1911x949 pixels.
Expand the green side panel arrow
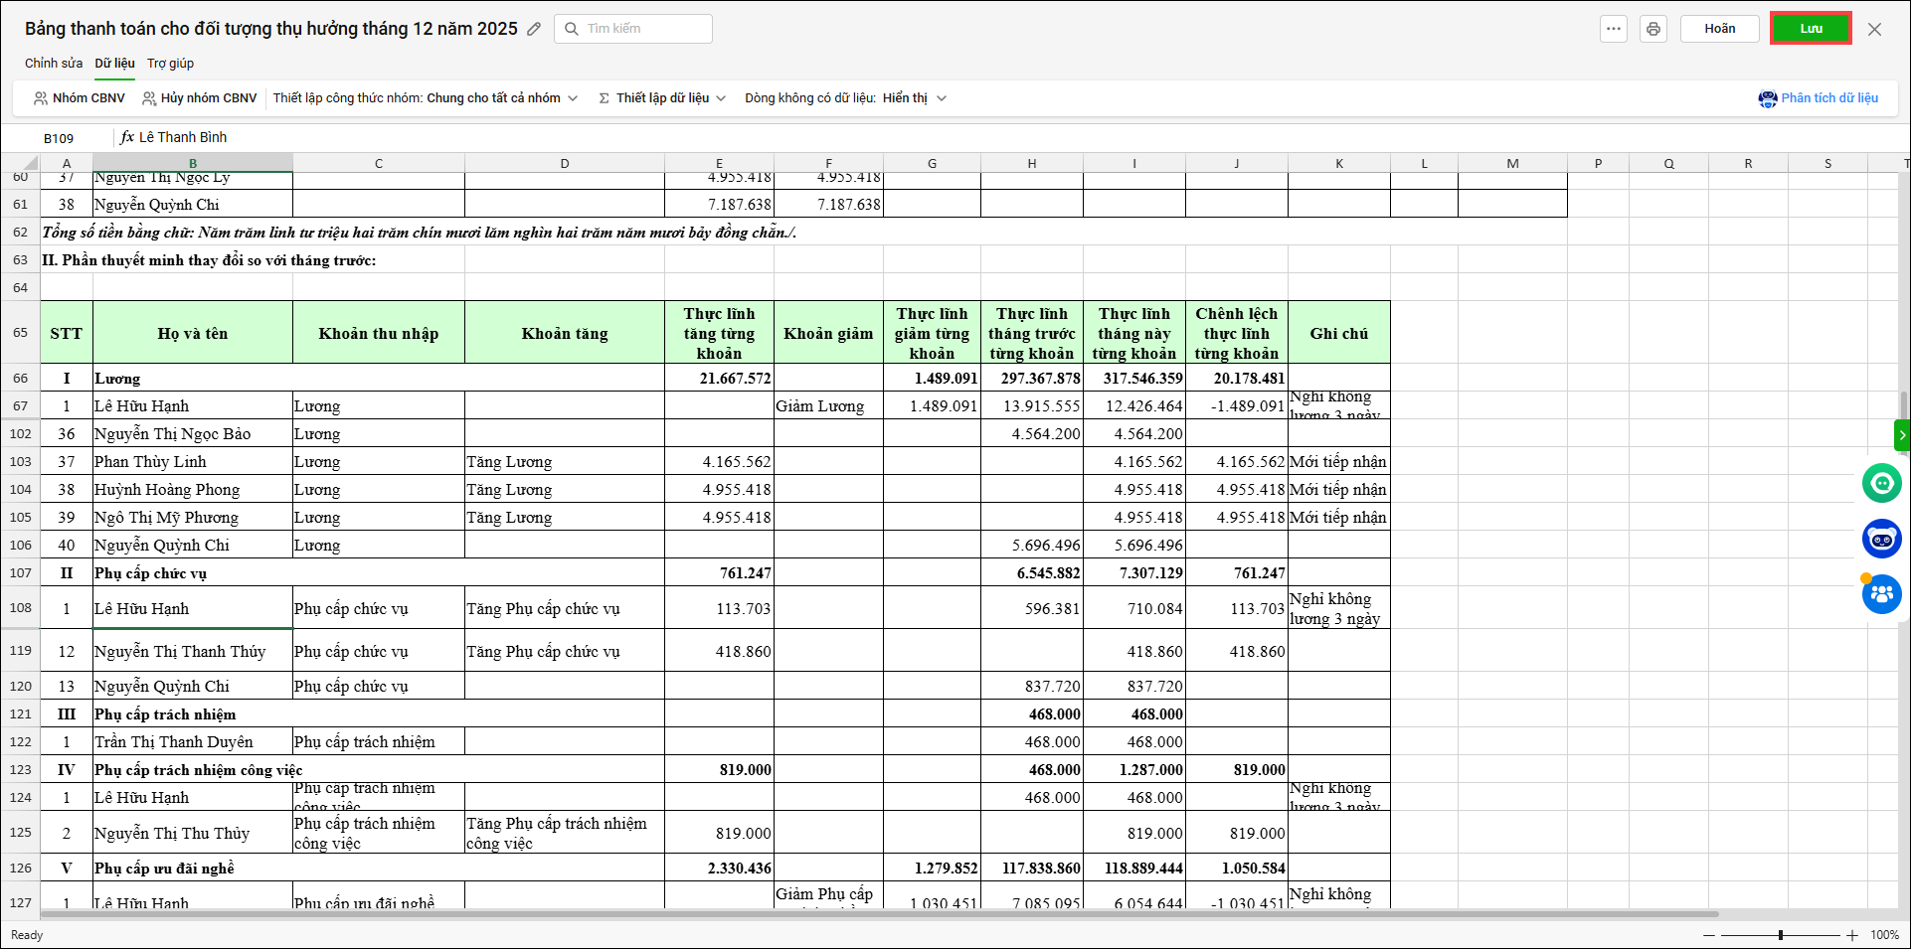(x=1902, y=435)
